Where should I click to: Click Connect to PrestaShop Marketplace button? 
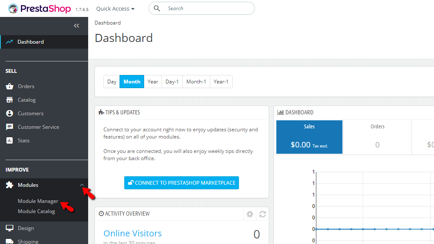181,183
